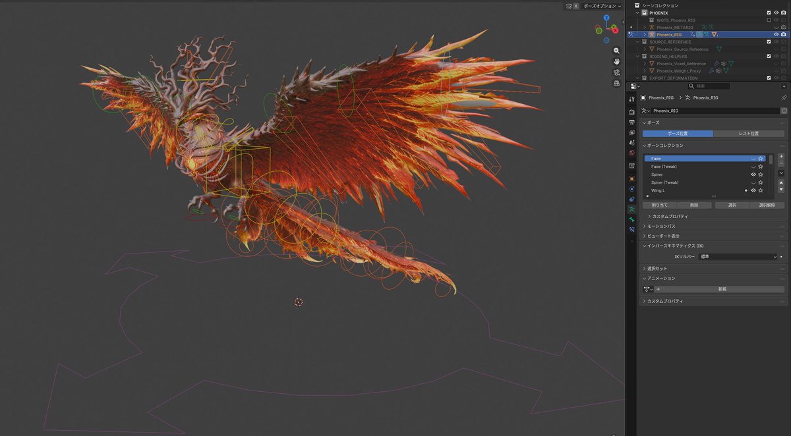Move bone collection down with down arrow

[x=781, y=189]
